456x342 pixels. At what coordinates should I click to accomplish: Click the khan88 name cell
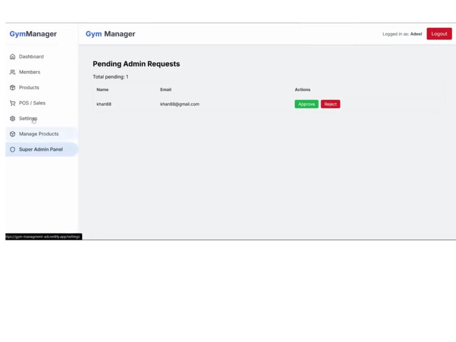click(x=104, y=104)
